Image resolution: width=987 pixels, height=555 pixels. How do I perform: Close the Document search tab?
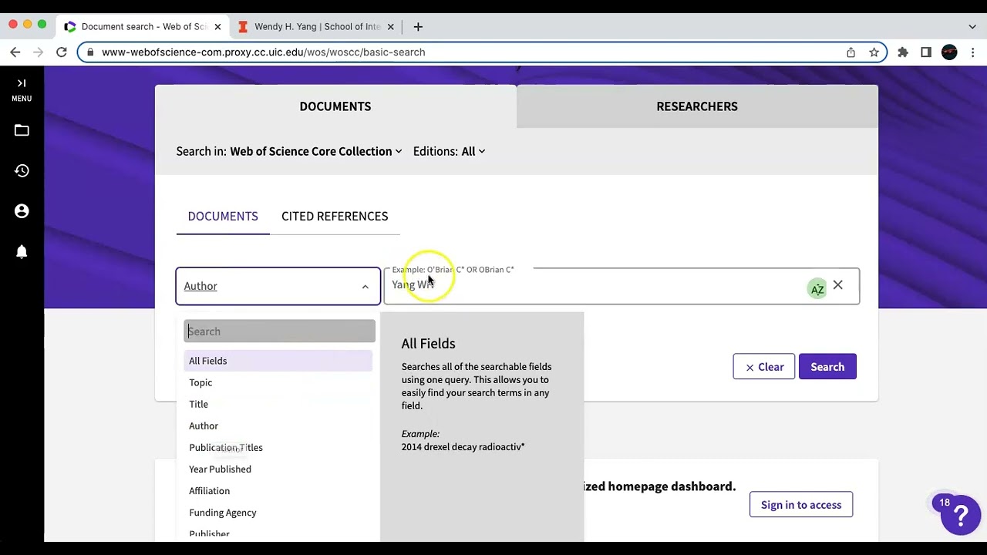[217, 27]
